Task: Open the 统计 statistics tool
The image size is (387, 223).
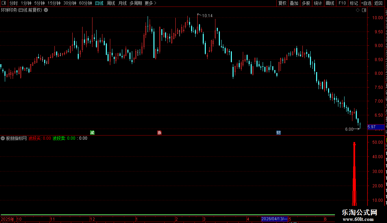Action: [318, 3]
